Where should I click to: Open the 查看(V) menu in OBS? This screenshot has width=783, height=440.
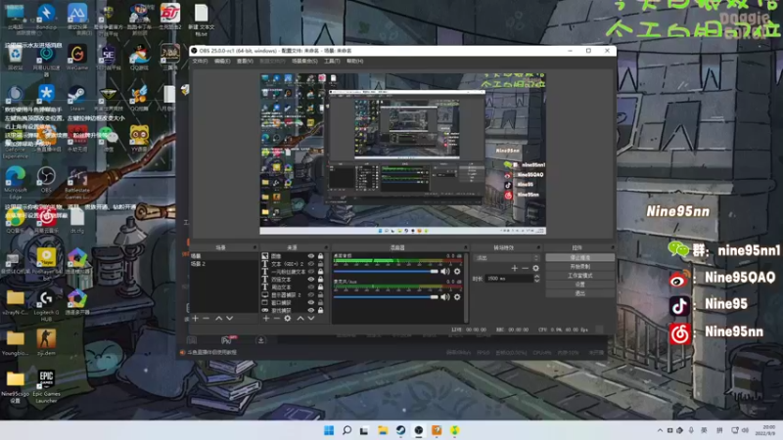tap(245, 61)
